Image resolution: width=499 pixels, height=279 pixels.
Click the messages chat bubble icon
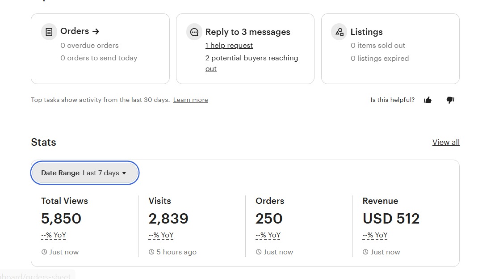[194, 32]
